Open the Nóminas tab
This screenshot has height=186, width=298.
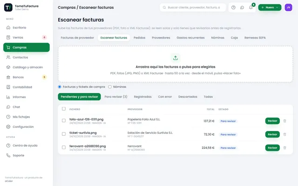217,38
